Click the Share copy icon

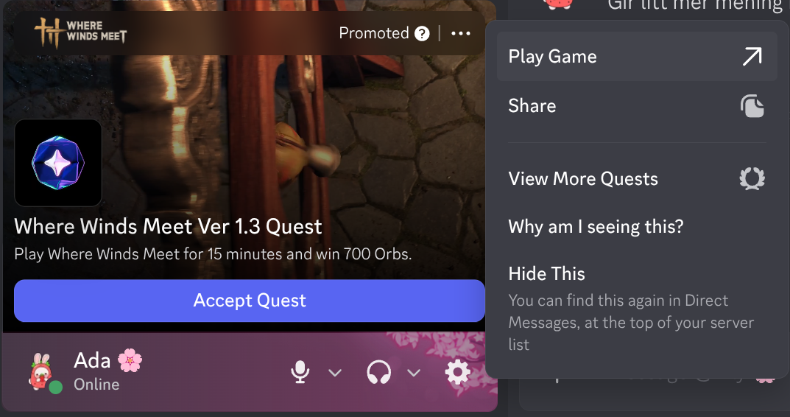pyautogui.click(x=752, y=106)
